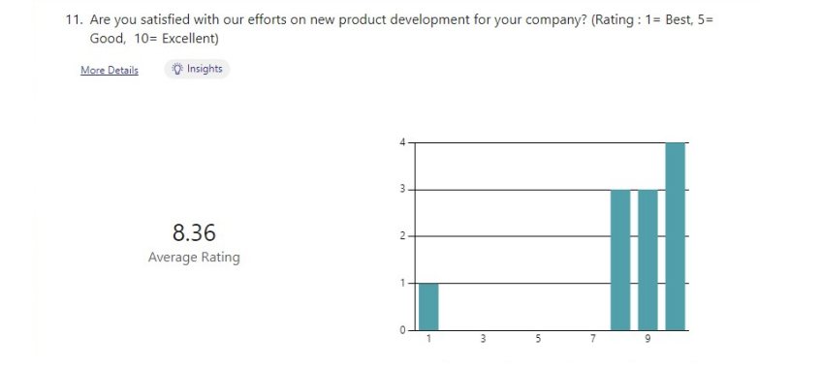Click the Insights button

(x=197, y=69)
